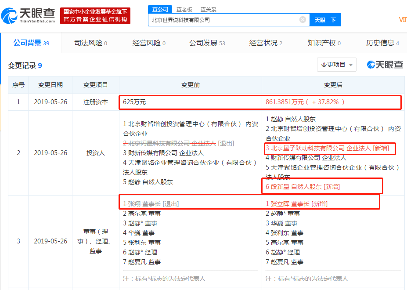Switch to 查关系 search tab
Image resolution: width=407 pixels, height=290 pixels.
[x=208, y=10]
